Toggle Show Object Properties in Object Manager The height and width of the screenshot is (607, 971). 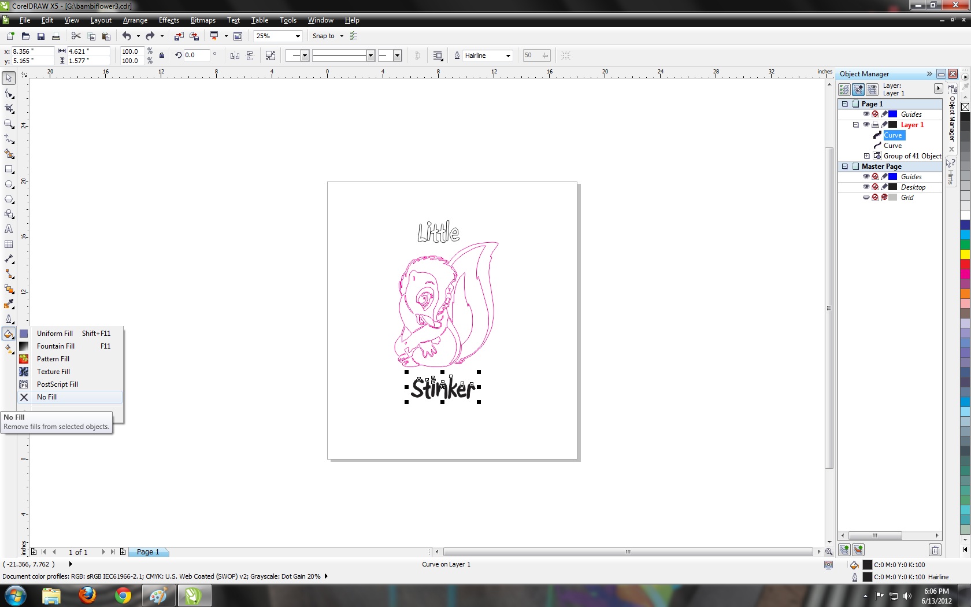[x=844, y=90]
